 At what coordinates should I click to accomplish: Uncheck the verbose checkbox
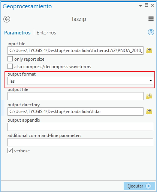point(10,150)
